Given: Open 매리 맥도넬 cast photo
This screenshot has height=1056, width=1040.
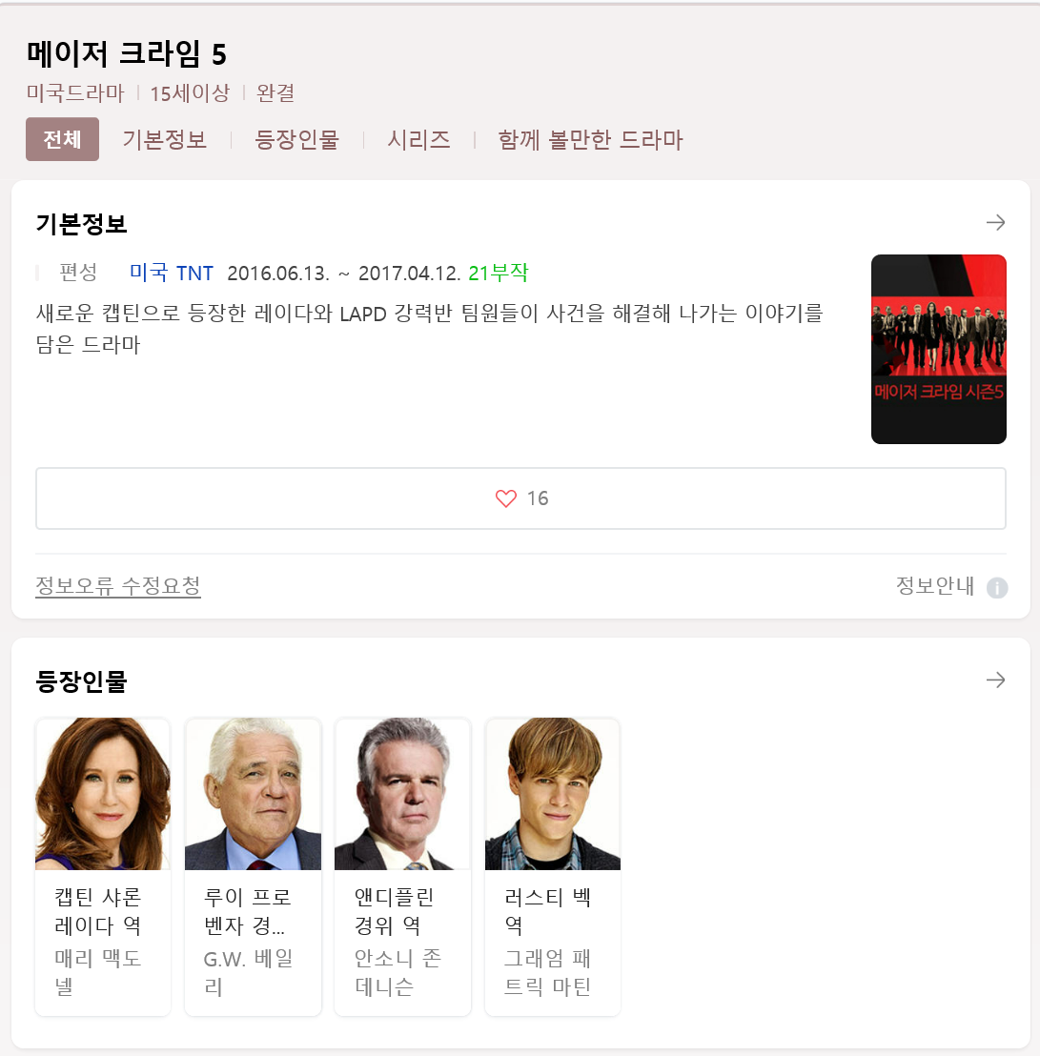Looking at the screenshot, I should click(102, 794).
